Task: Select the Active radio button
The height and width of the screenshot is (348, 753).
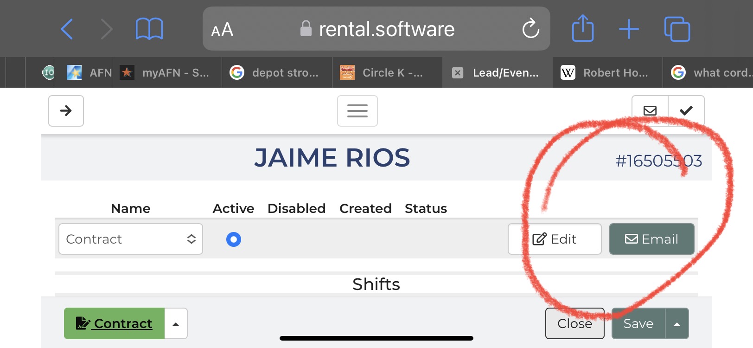Action: [x=234, y=239]
